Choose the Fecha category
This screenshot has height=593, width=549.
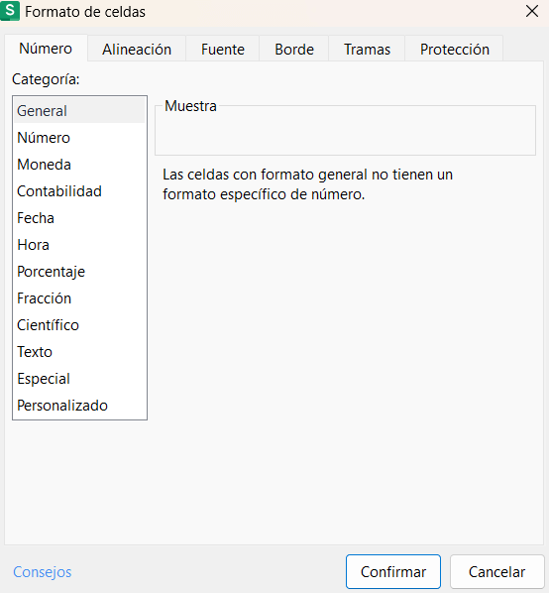79,218
